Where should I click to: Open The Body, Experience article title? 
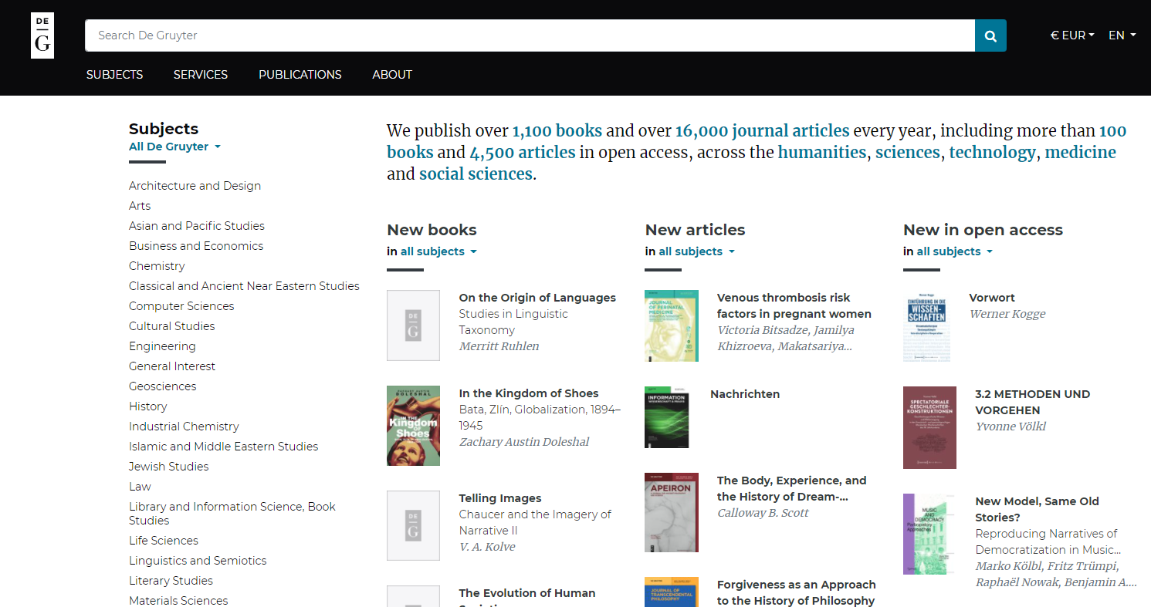click(791, 488)
